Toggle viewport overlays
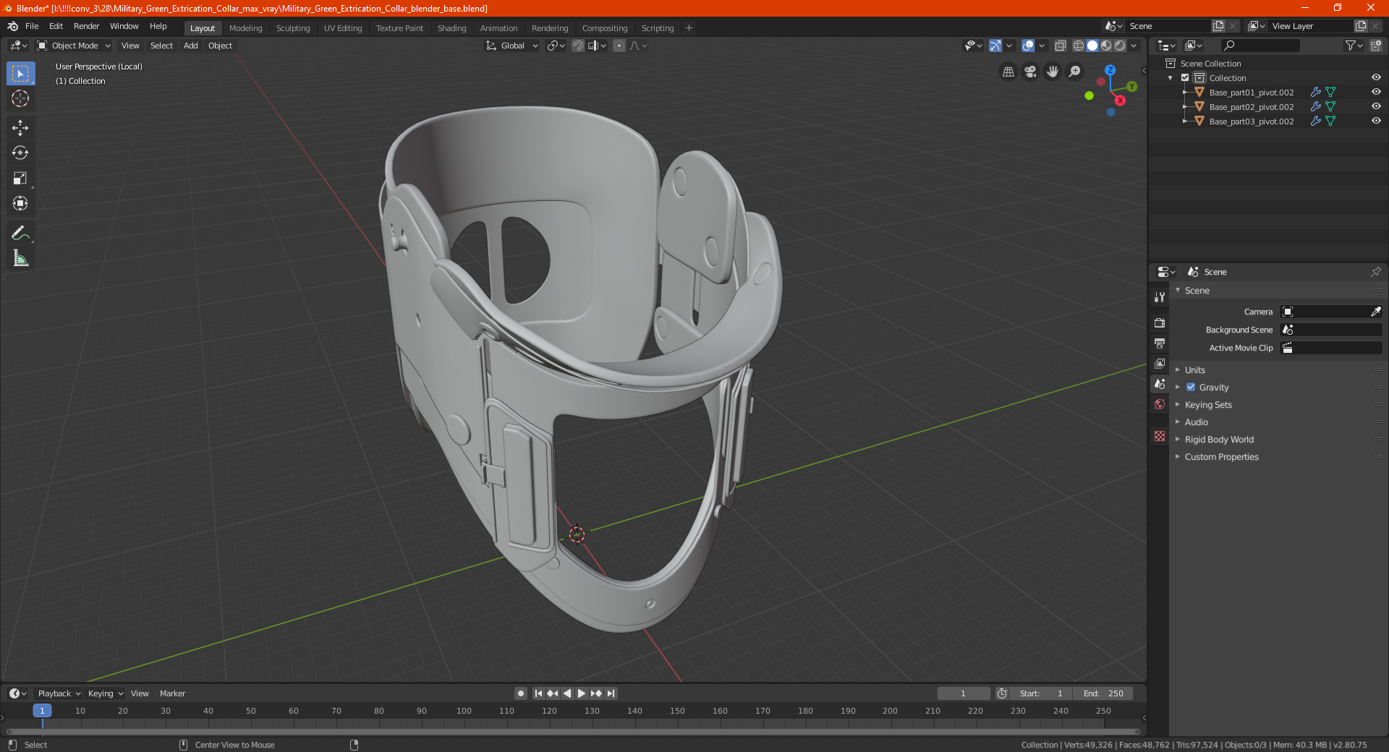This screenshot has width=1389, height=752. 1028,46
